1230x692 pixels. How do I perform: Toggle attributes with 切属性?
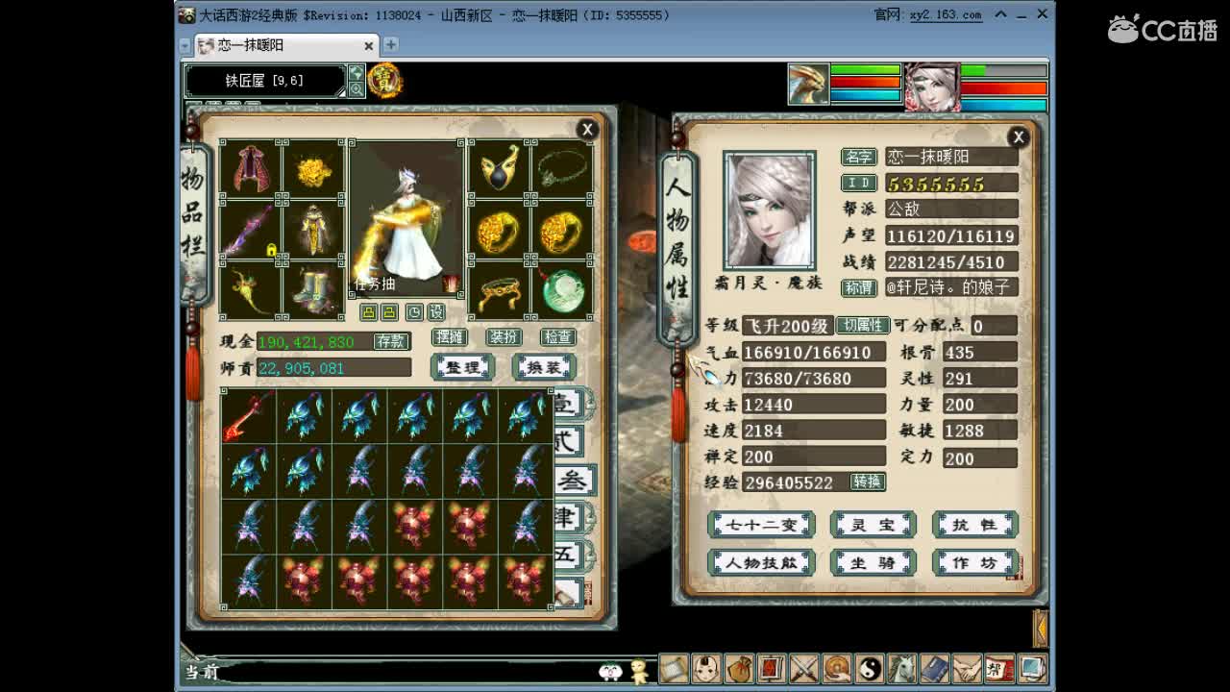click(x=861, y=326)
